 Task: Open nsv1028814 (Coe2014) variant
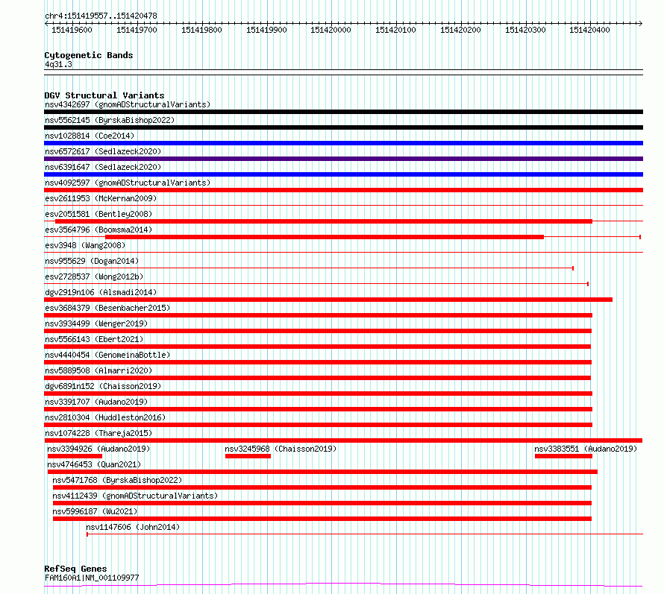tap(90, 136)
